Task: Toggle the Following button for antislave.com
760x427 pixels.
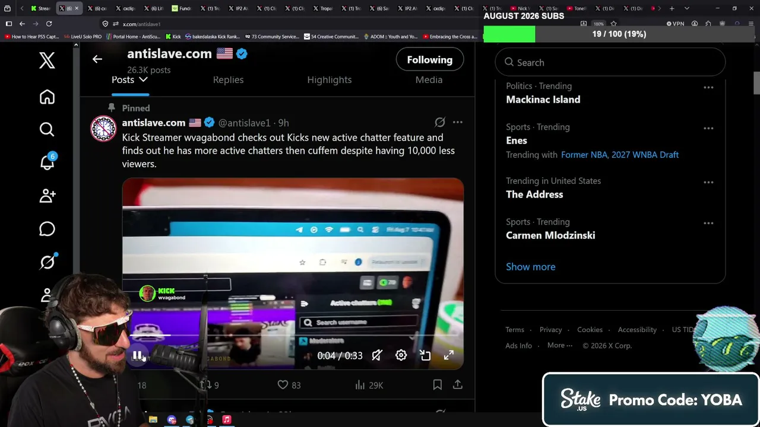Action: tap(430, 60)
